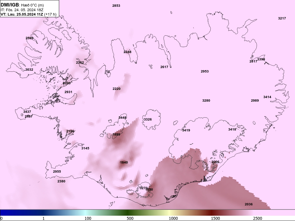This screenshot has height=221, width=295.
Task: Click the 2953 value label
Action: [205, 71]
